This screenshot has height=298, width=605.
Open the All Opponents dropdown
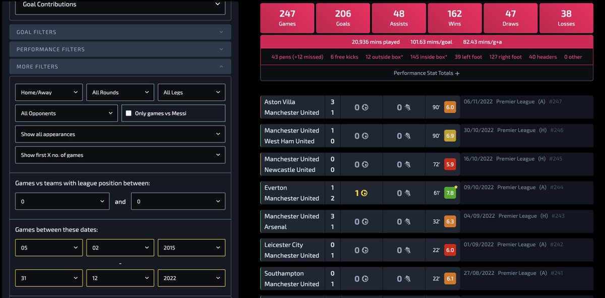67,113
